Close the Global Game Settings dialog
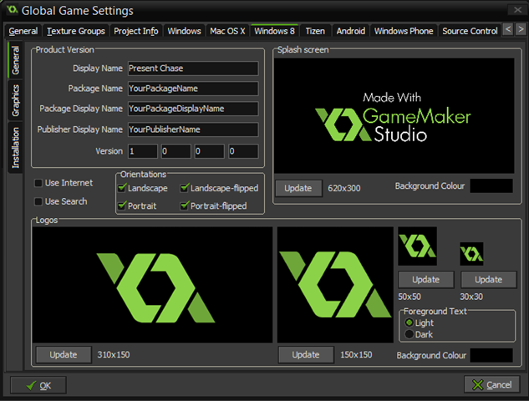 click(517, 10)
